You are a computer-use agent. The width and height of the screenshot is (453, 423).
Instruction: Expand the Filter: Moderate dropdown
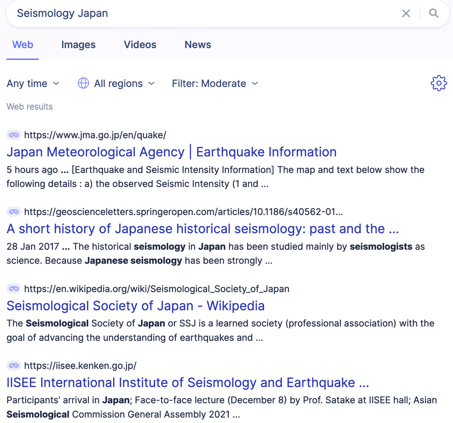215,83
